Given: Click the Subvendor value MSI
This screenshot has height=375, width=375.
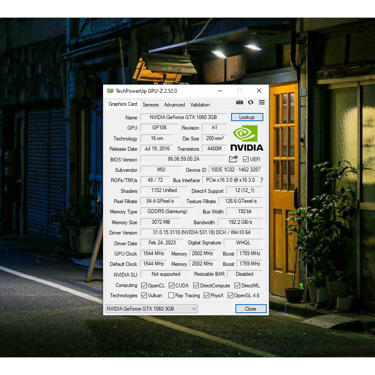Looking at the screenshot, I should point(161,170).
